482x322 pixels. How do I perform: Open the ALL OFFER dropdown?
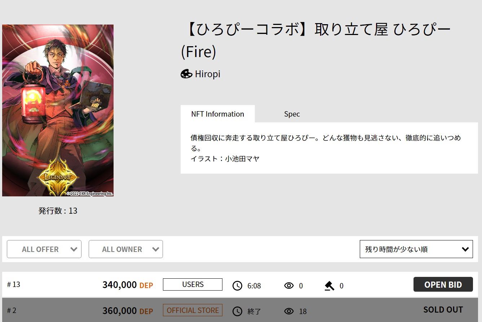[44, 249]
